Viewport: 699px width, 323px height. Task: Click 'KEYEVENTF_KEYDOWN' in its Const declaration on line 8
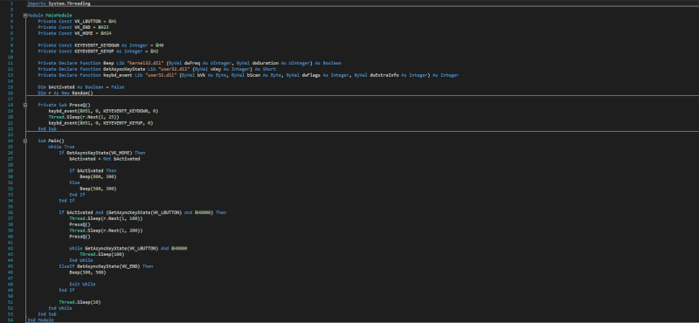(96, 45)
